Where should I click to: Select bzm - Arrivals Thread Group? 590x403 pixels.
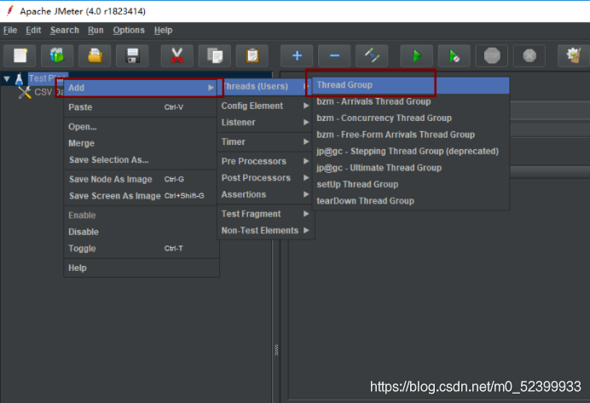point(411,101)
